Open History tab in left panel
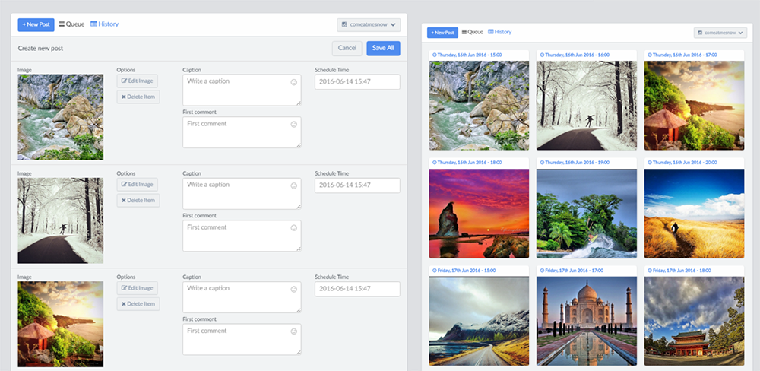The height and width of the screenshot is (371, 760). 104,24
